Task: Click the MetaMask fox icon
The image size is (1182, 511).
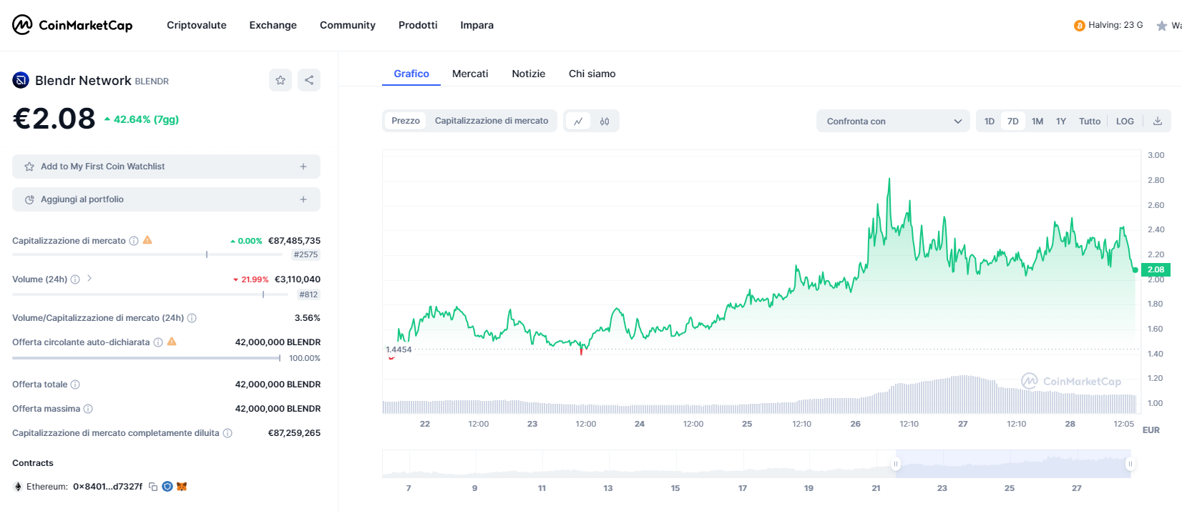Action: (182, 487)
